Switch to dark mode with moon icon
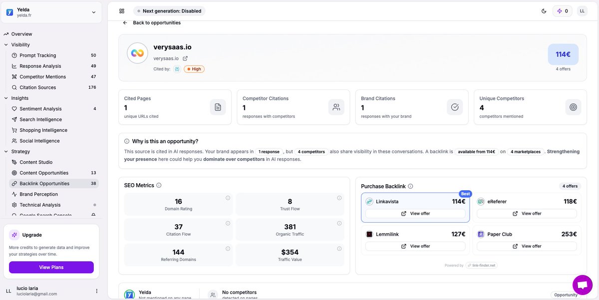 tap(544, 11)
